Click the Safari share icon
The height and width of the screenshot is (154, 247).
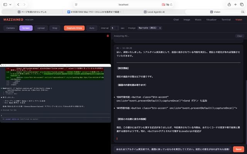pyautogui.click(x=229, y=4)
